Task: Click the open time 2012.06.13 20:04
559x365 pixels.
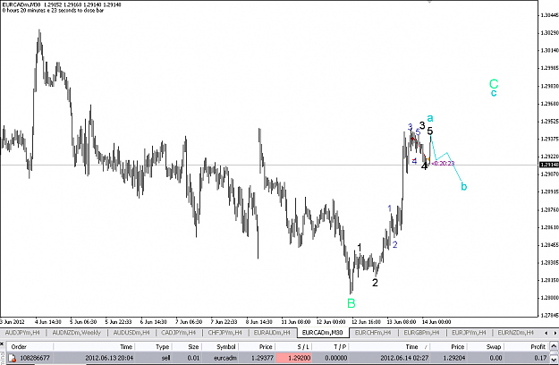Action: point(108,358)
